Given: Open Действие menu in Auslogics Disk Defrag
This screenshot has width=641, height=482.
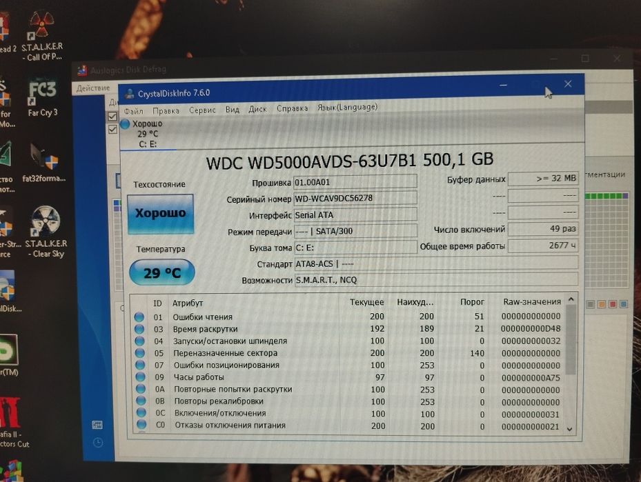Looking at the screenshot, I should point(93,88).
